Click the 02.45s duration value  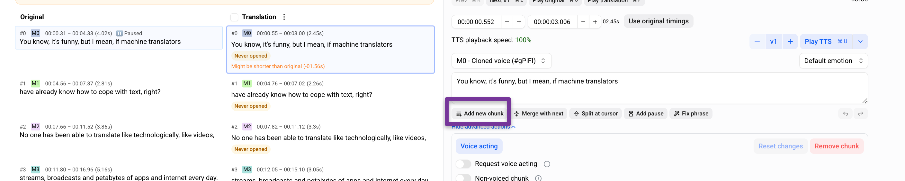point(611,22)
